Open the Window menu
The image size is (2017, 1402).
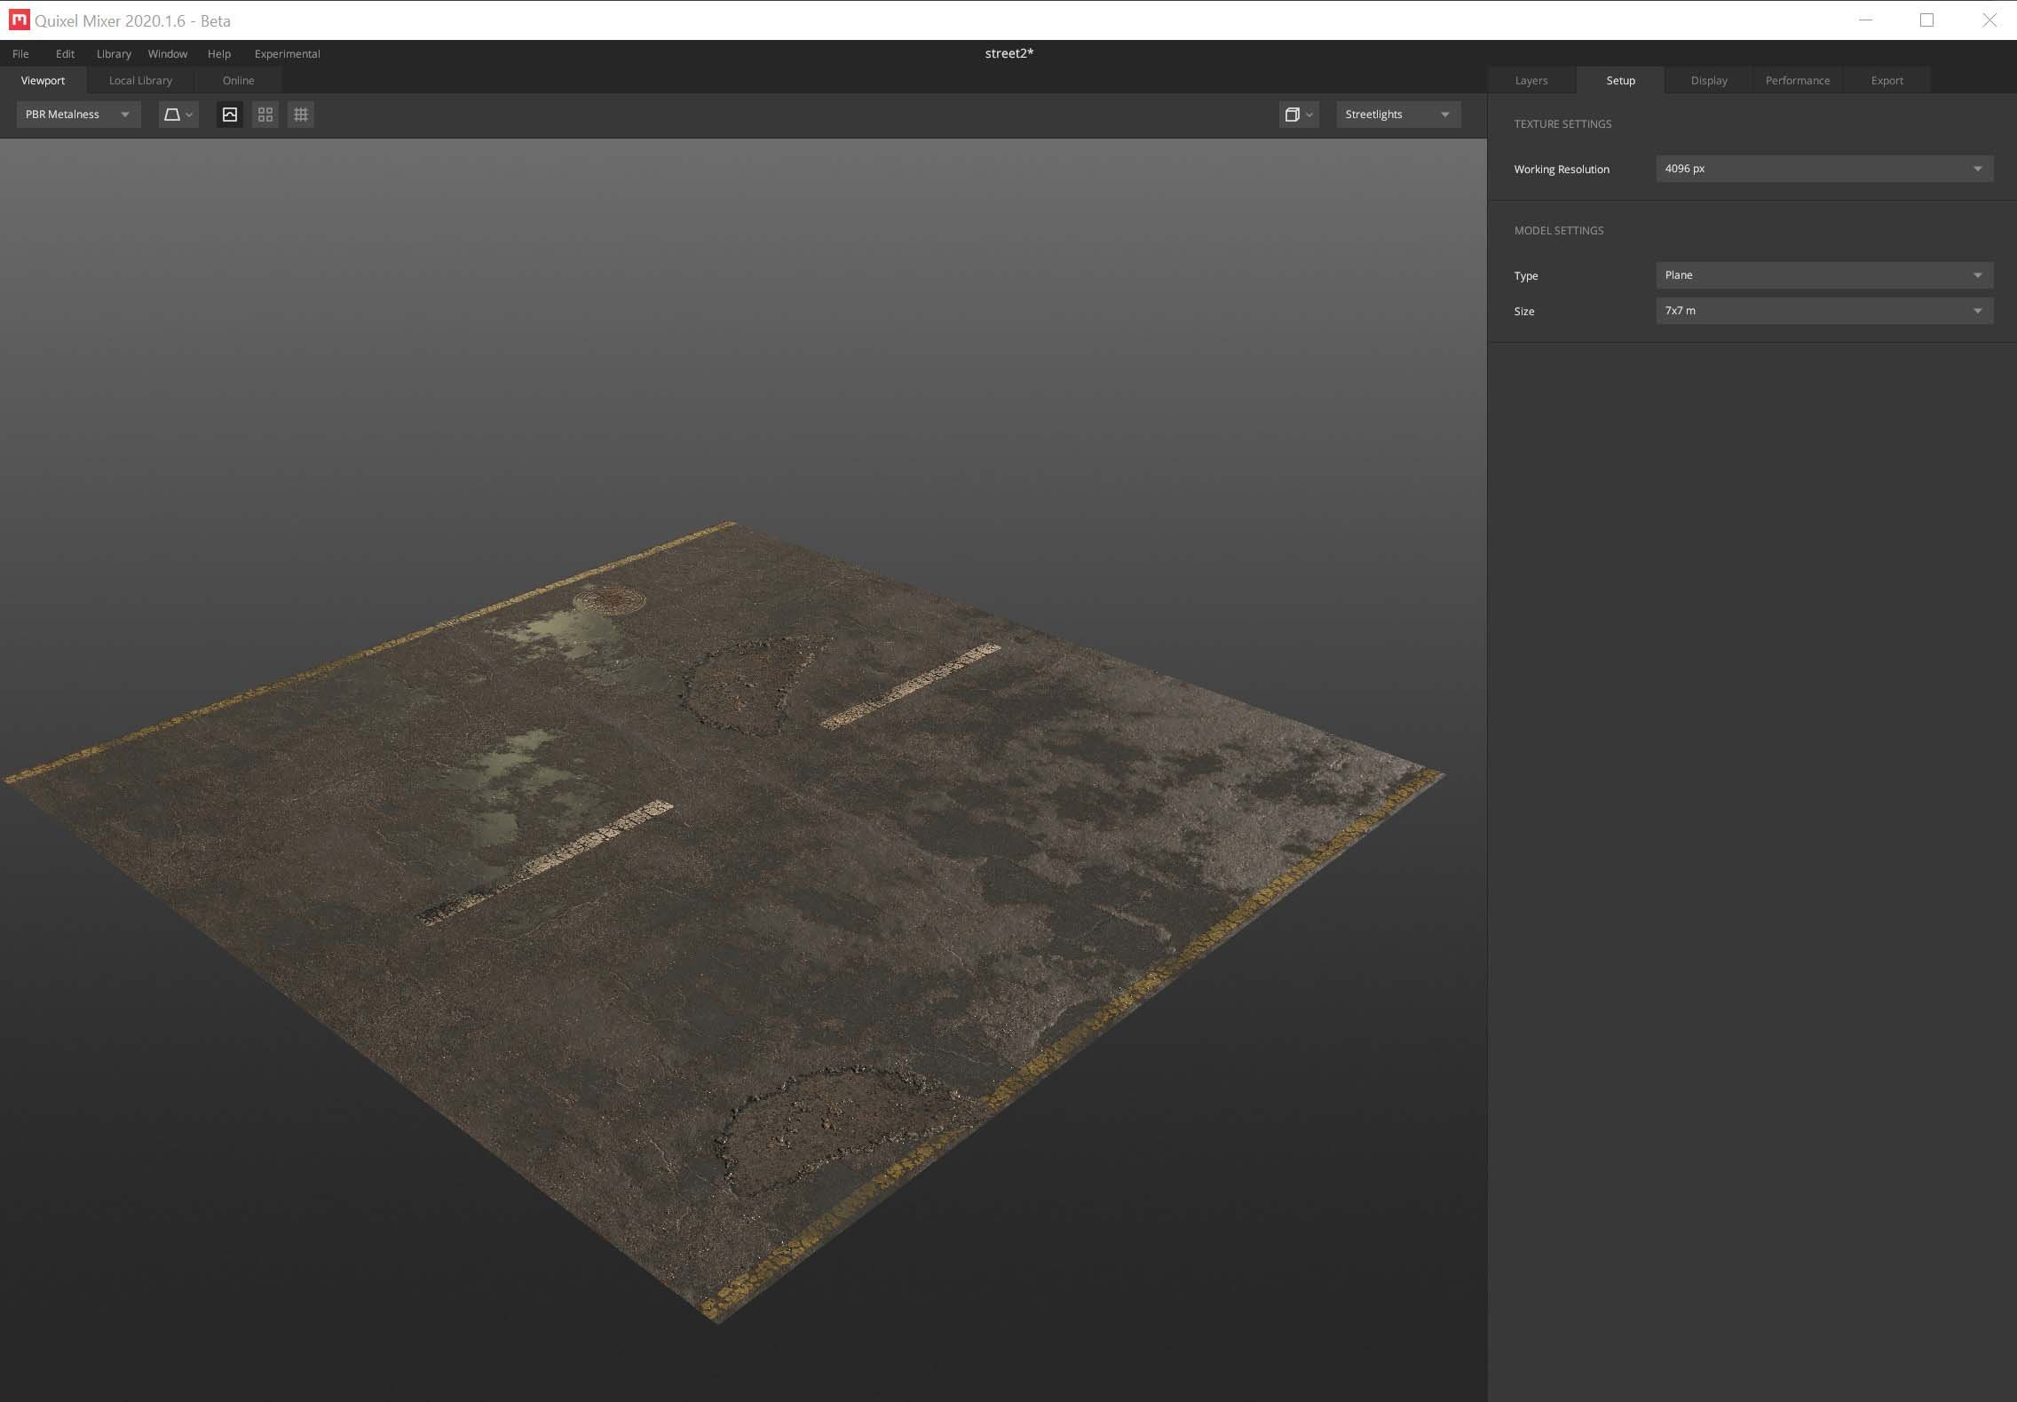coord(168,54)
